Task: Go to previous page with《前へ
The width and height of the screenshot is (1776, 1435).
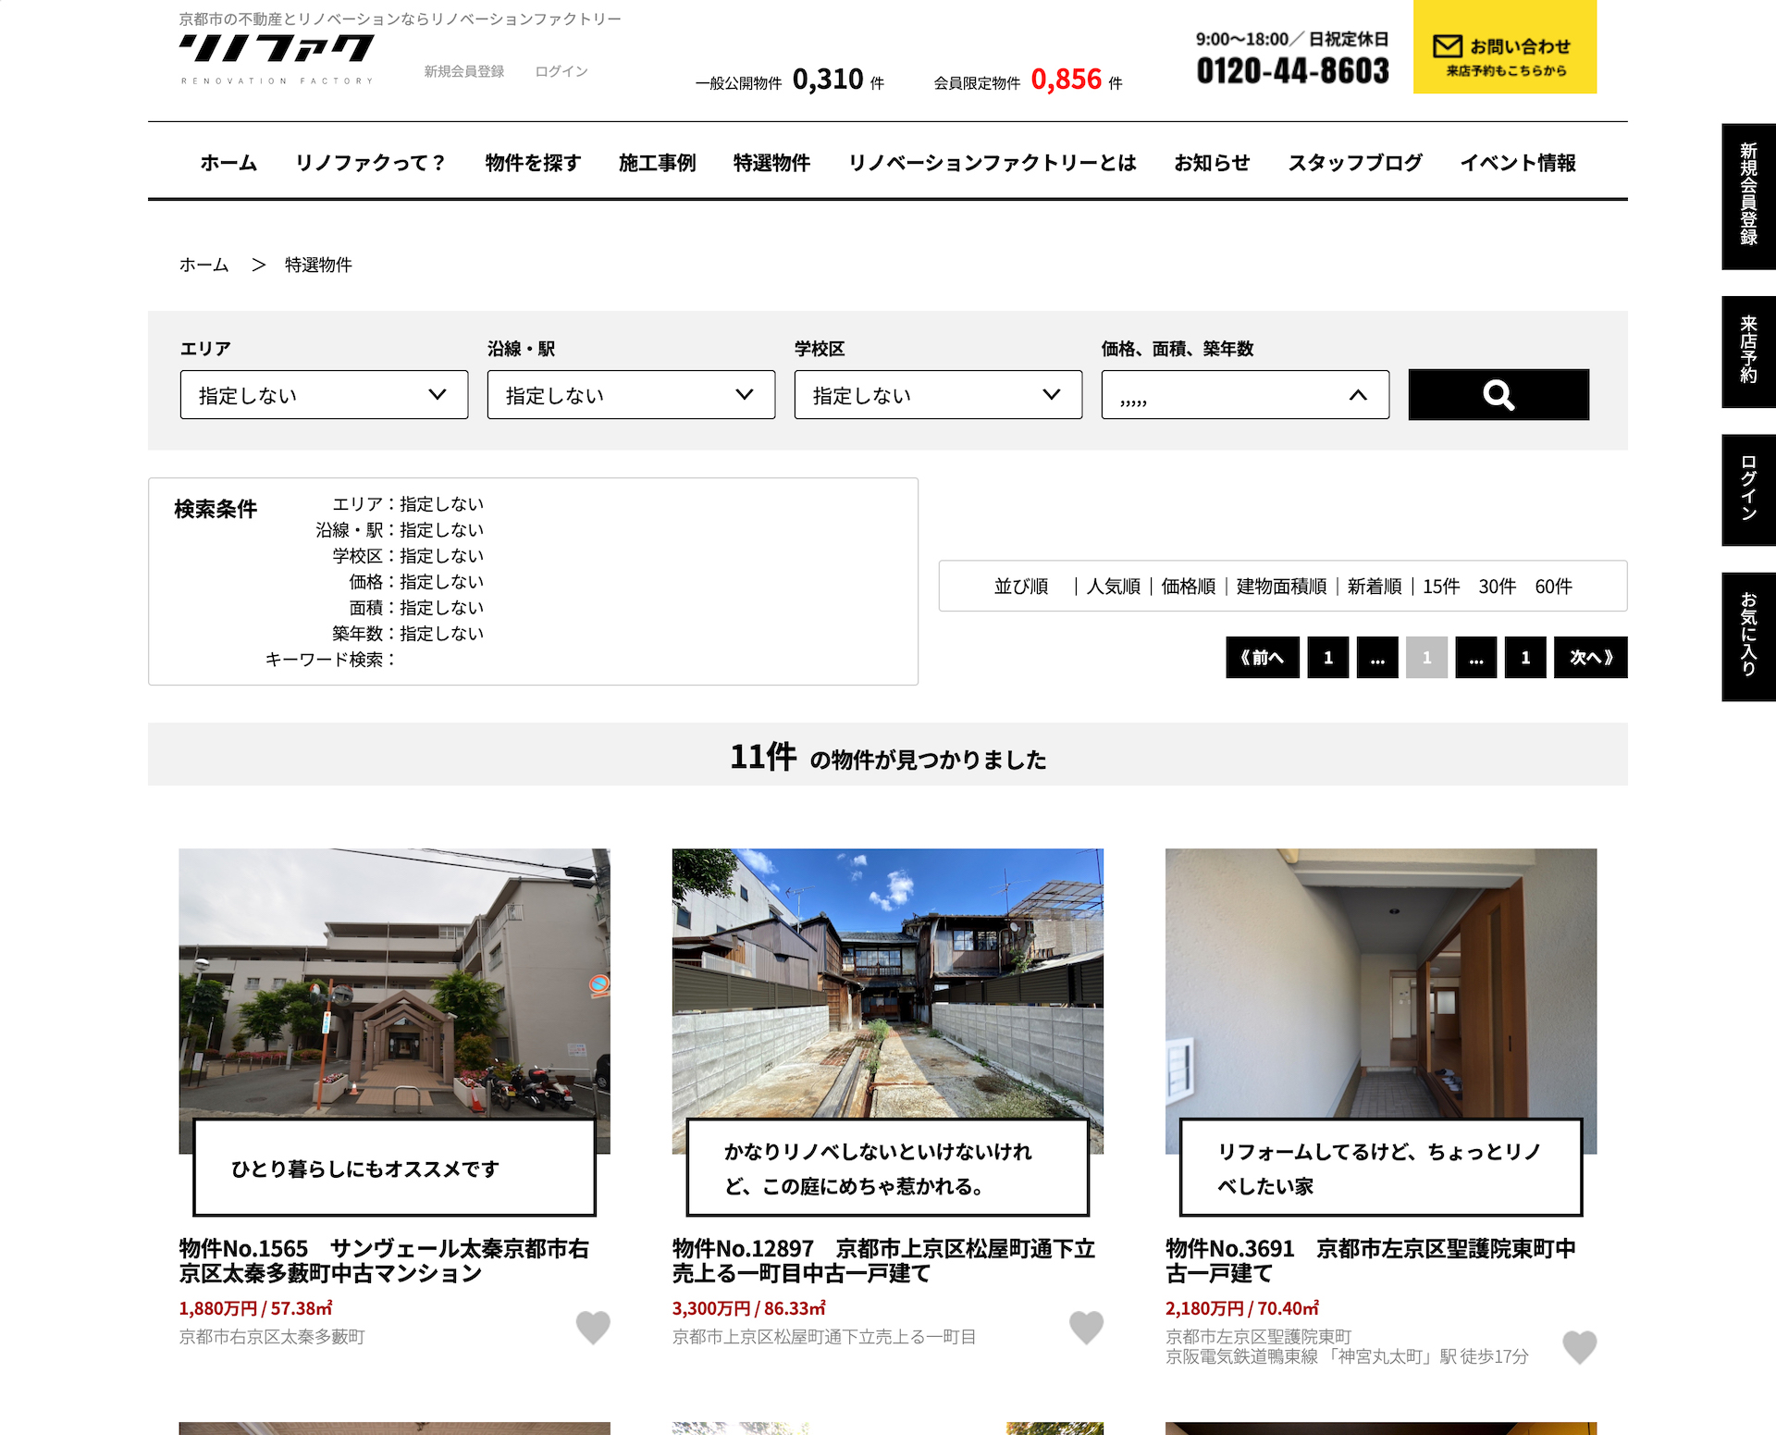Action: pyautogui.click(x=1263, y=658)
